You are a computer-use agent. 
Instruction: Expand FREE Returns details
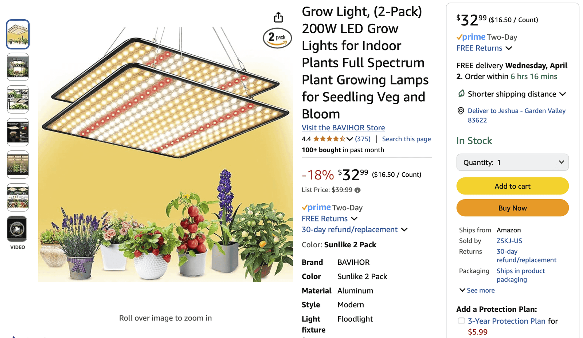tap(355, 219)
